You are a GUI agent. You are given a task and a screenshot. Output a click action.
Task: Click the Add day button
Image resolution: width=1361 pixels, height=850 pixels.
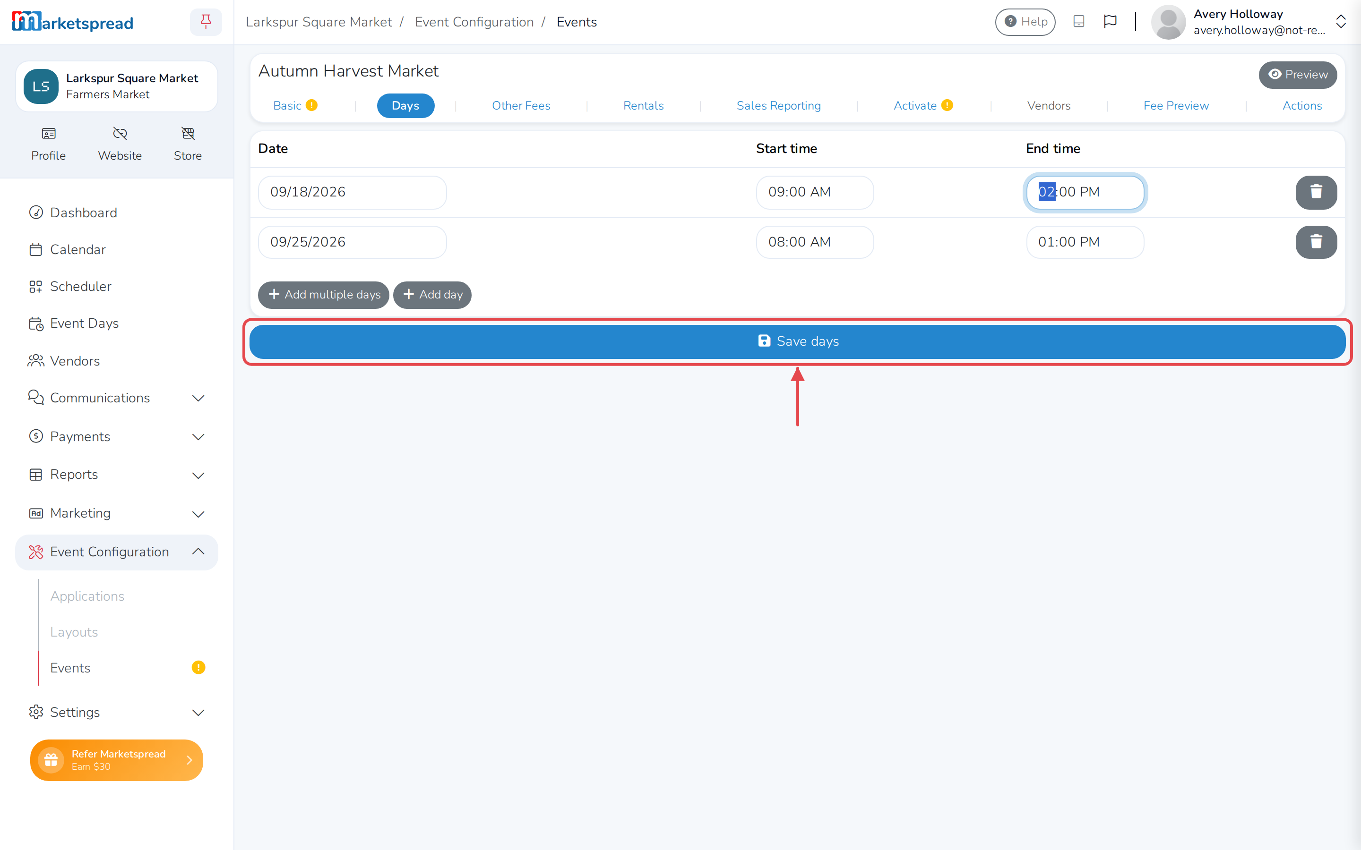(x=432, y=295)
